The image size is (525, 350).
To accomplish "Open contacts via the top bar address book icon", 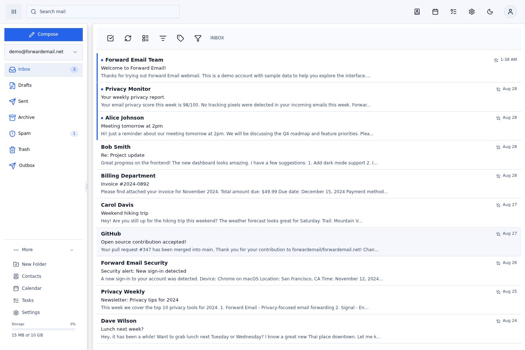I will [417, 12].
